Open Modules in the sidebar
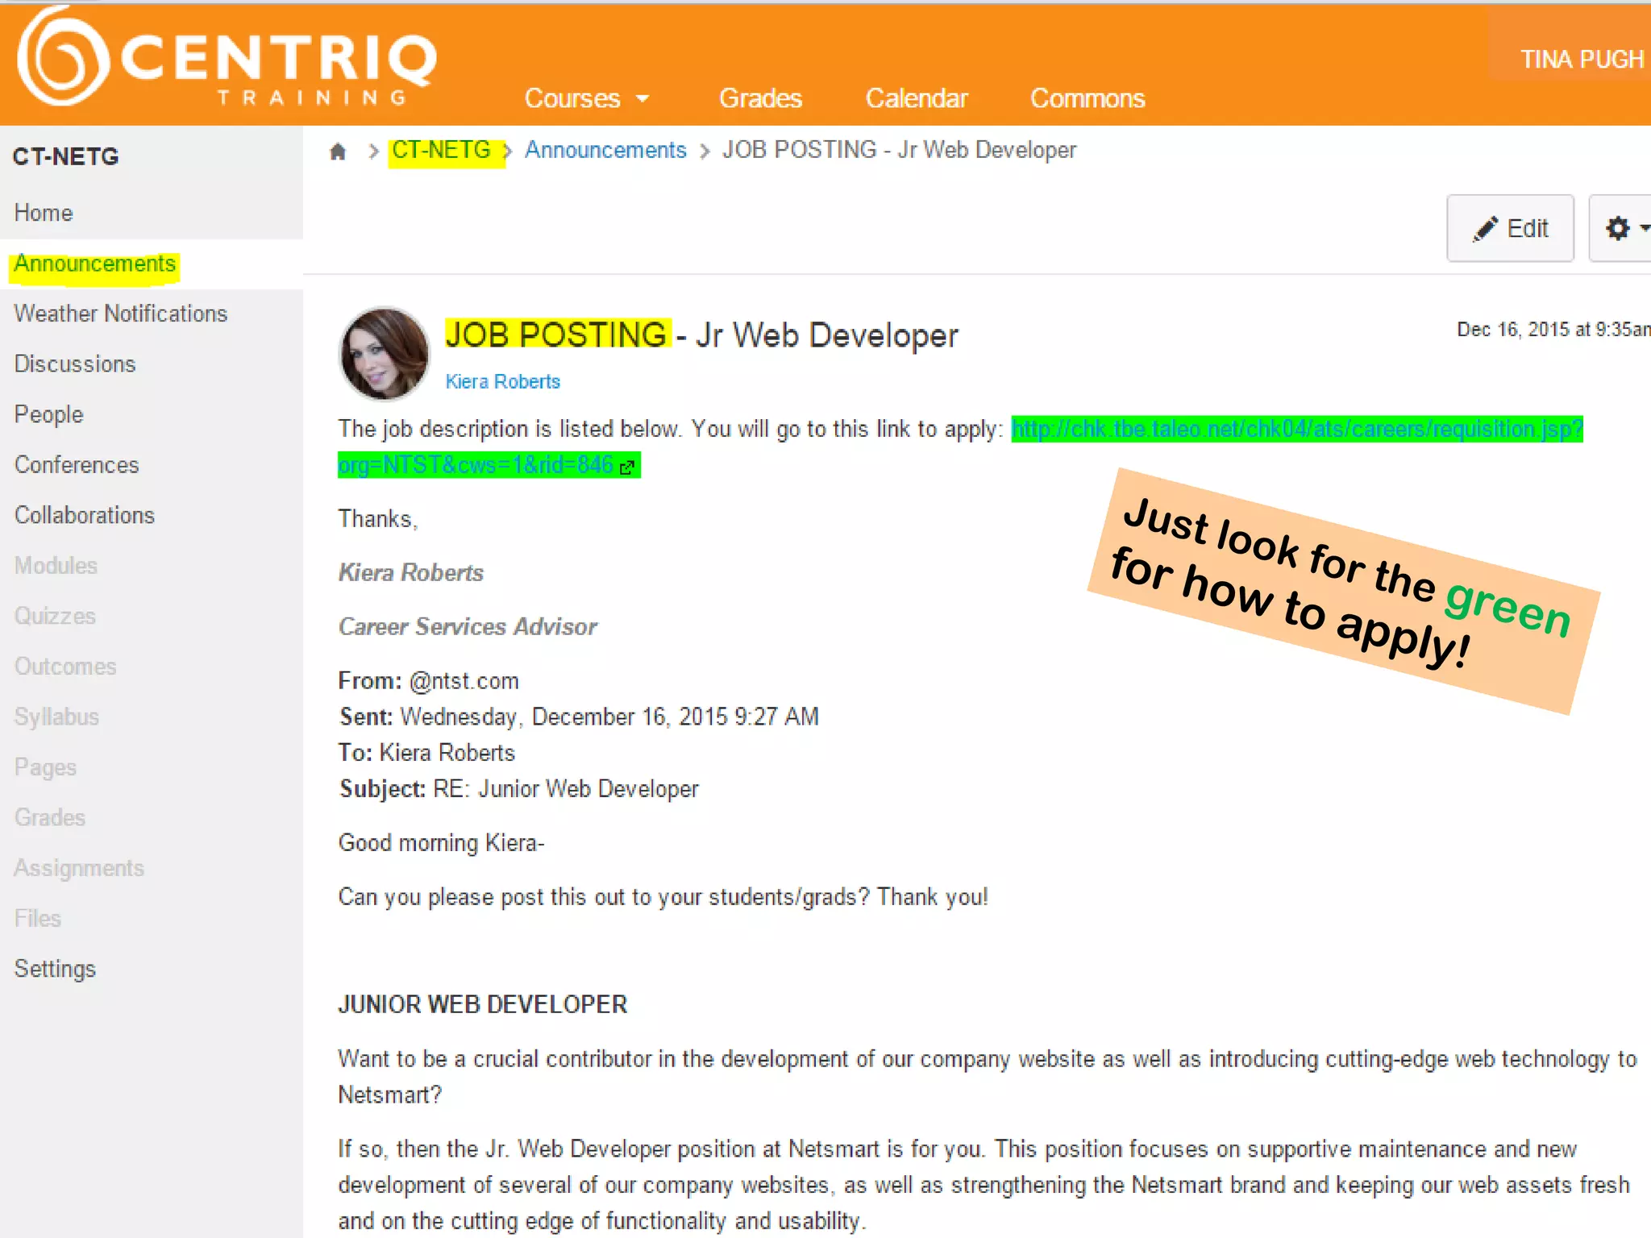1651x1238 pixels. pyautogui.click(x=56, y=566)
